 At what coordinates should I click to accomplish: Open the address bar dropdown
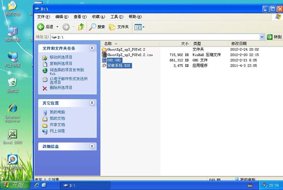click(262, 37)
